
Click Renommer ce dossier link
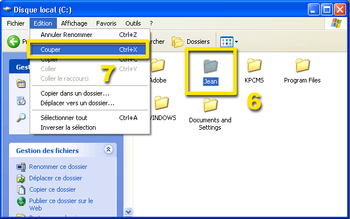[58, 167]
